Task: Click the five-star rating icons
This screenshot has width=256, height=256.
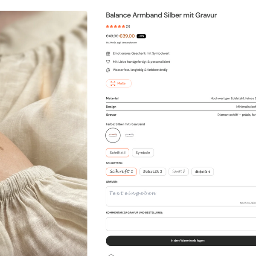Action: (x=115, y=26)
